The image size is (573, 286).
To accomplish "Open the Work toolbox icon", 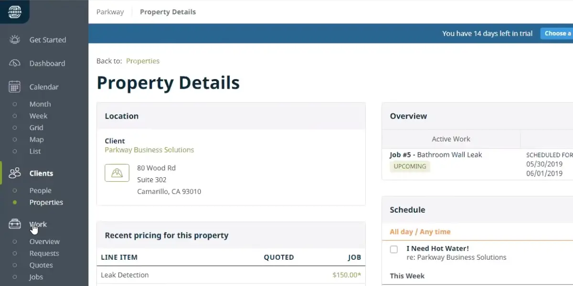I will (x=15, y=224).
